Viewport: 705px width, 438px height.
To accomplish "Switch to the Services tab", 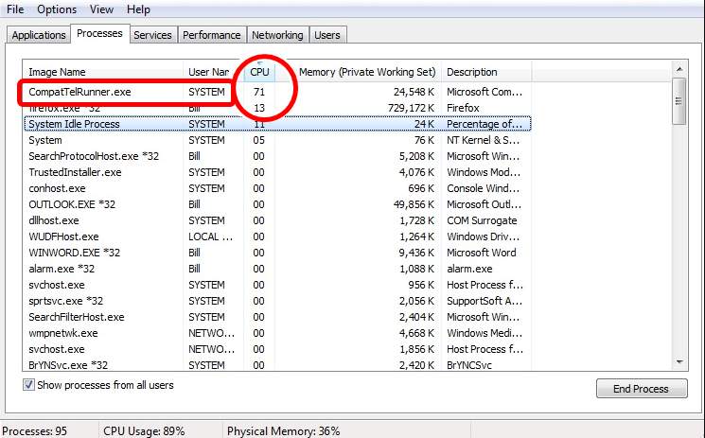I will pyautogui.click(x=152, y=35).
